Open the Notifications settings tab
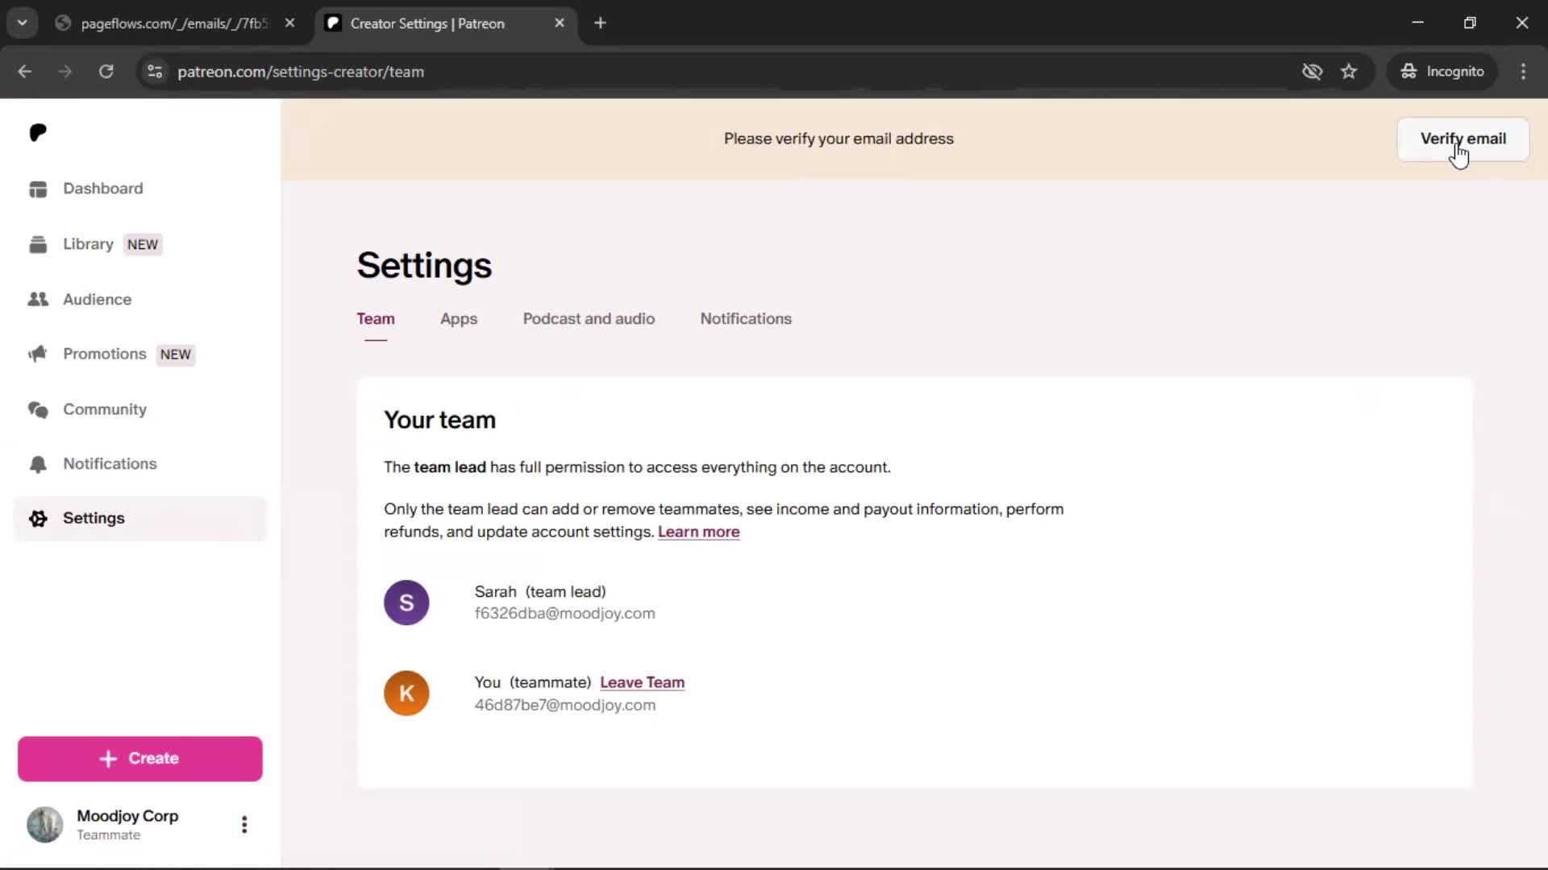The width and height of the screenshot is (1548, 870). point(746,319)
